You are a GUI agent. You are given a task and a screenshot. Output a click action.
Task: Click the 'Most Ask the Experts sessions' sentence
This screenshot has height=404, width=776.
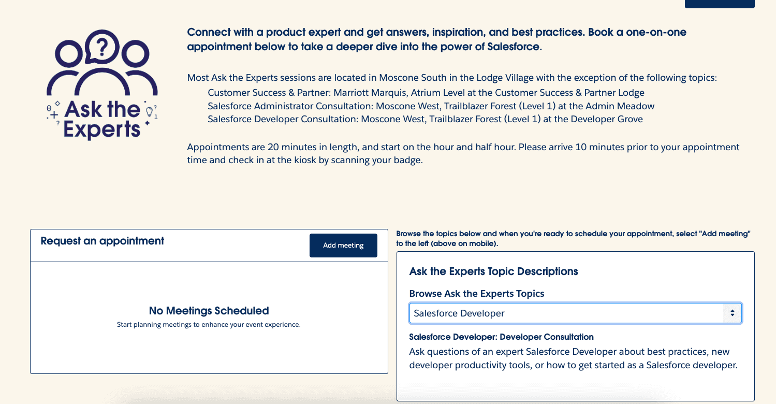[x=452, y=78]
